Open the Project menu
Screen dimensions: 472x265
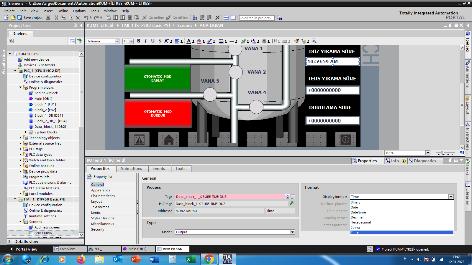pos(9,11)
